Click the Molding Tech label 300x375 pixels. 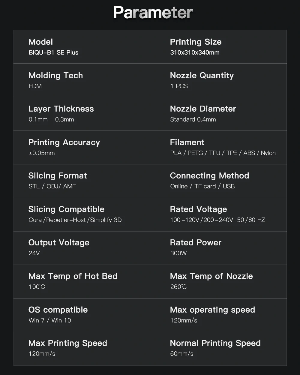point(55,76)
